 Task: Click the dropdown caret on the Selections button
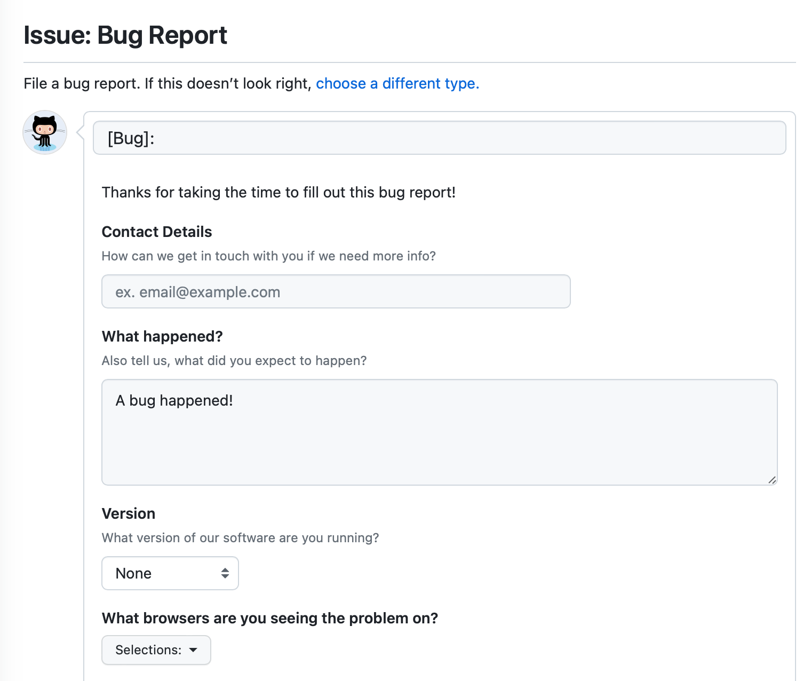[x=193, y=650]
